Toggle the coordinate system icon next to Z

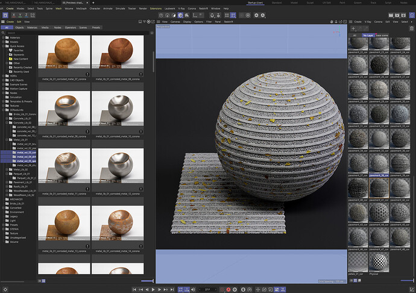point(33,16)
